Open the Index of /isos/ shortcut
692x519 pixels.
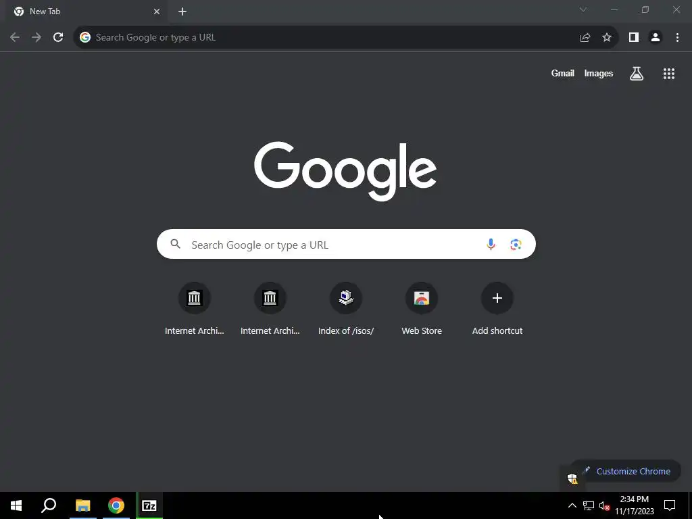pos(346,308)
